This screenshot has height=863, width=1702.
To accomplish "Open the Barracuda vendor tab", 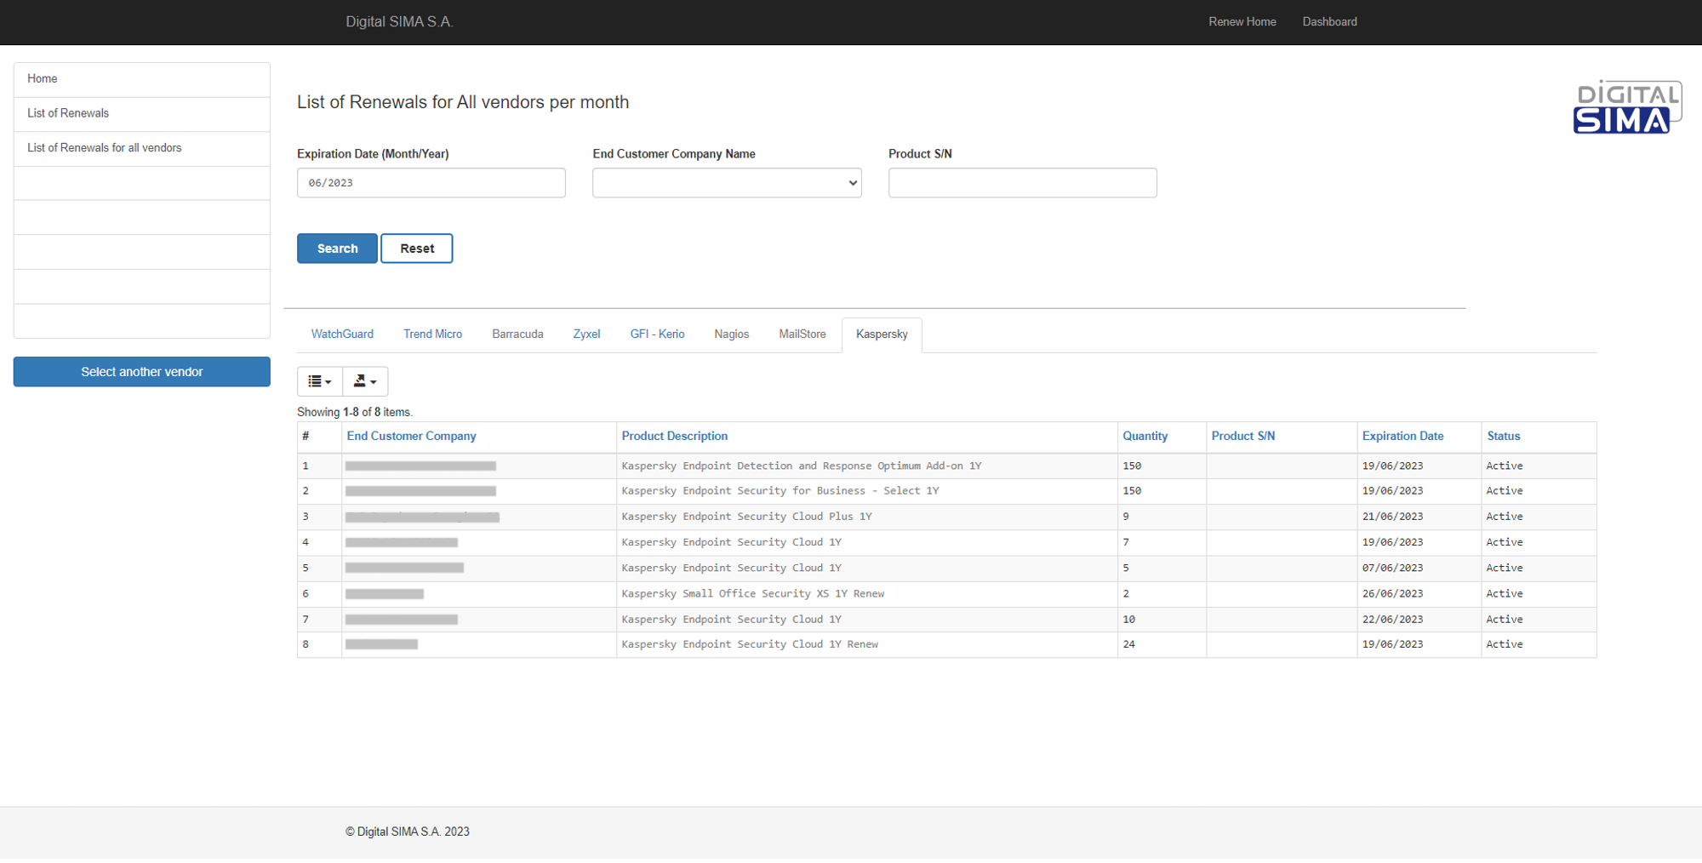I will pos(517,334).
